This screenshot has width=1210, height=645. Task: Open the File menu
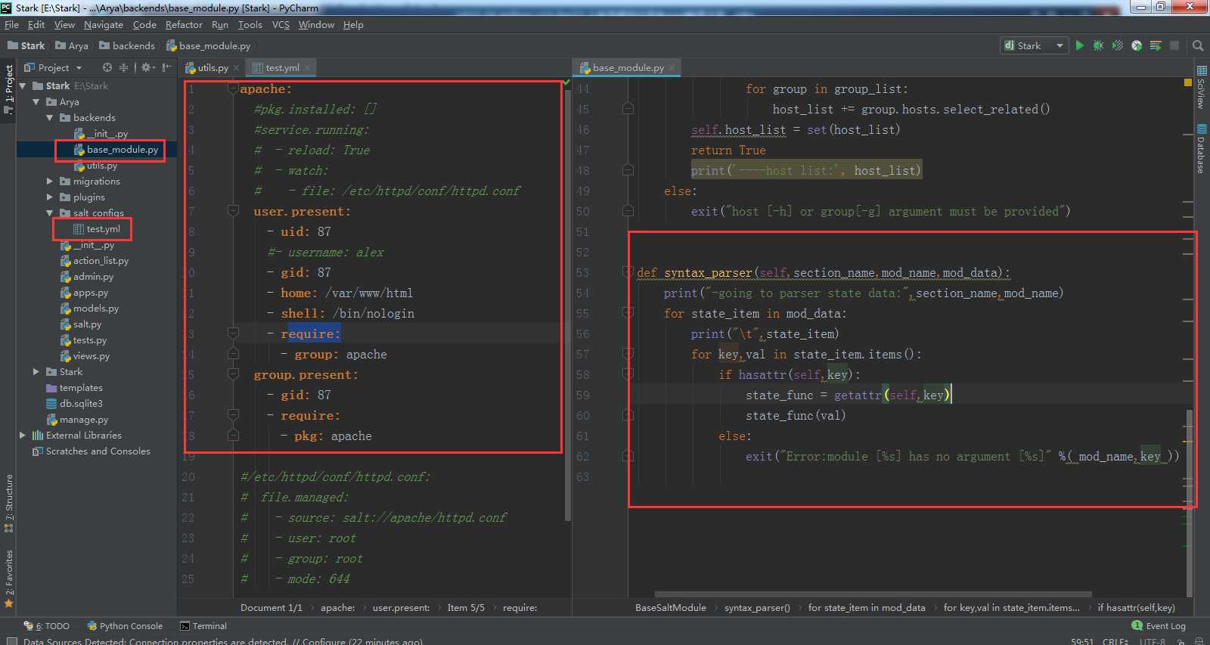pos(11,24)
